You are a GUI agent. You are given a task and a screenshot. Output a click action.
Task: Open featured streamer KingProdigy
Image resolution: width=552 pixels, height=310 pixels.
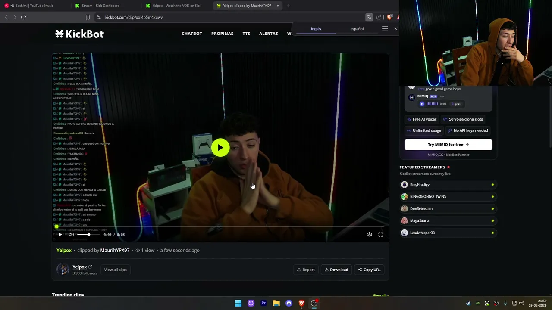[448, 184]
